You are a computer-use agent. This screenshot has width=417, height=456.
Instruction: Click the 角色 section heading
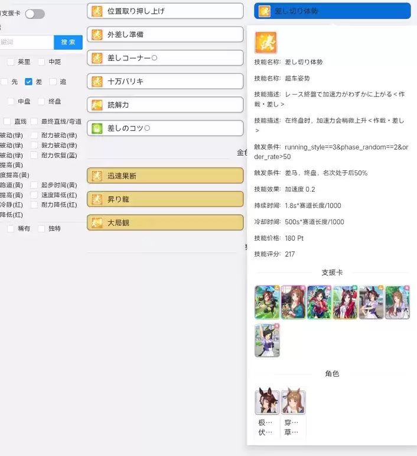[332, 373]
